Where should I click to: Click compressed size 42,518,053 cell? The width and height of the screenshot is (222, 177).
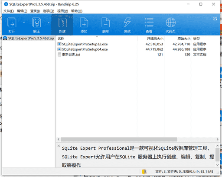pos(154,44)
